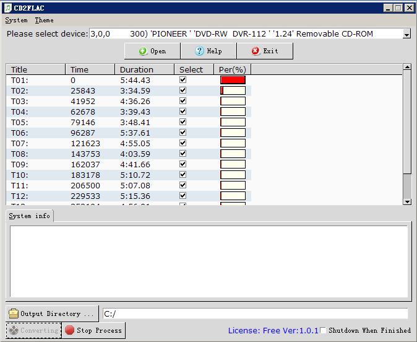Image resolution: width=417 pixels, height=342 pixels.
Task: Click the Select column header
Action: coord(194,69)
